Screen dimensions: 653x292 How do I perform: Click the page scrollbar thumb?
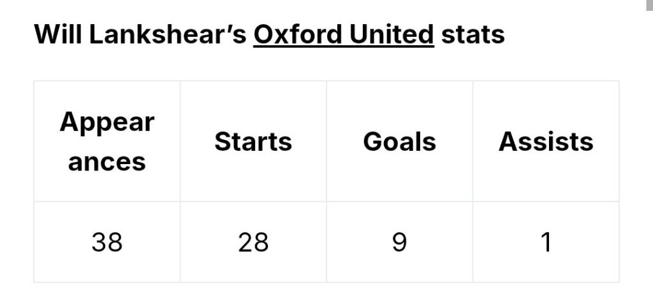(649, 5)
